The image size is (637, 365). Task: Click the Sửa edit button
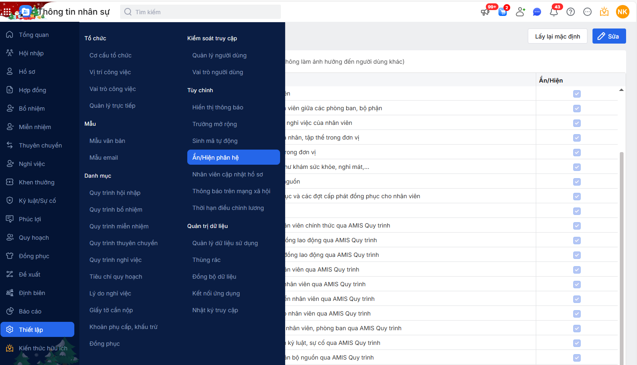pyautogui.click(x=609, y=36)
